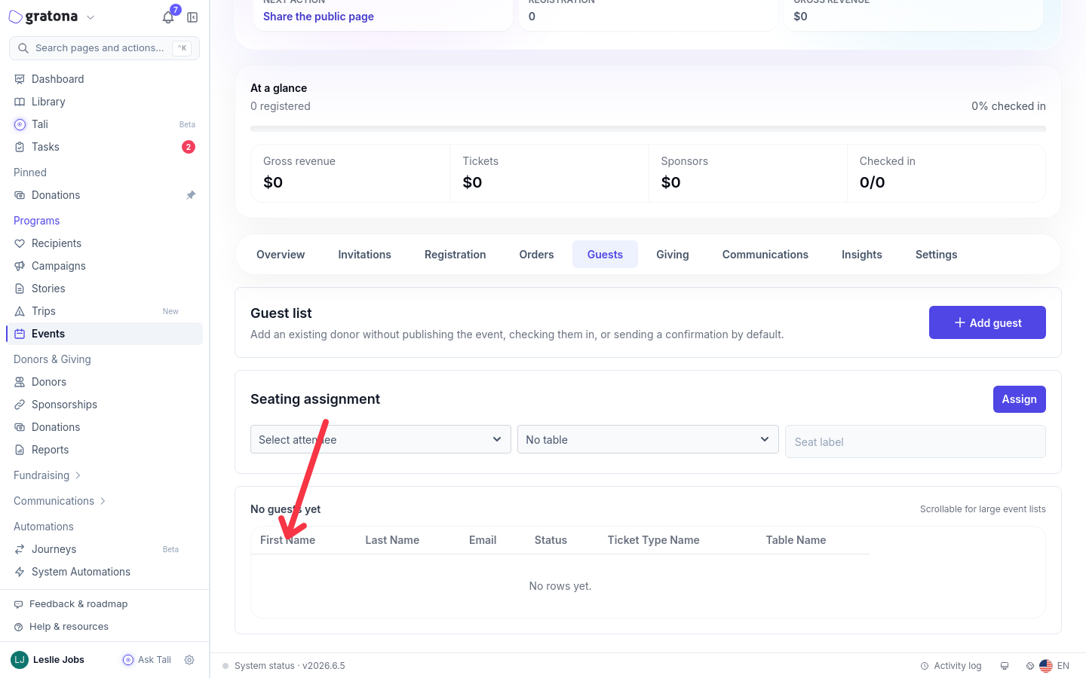This screenshot has width=1086, height=678.
Task: Open the notifications bell
Action: [x=168, y=17]
